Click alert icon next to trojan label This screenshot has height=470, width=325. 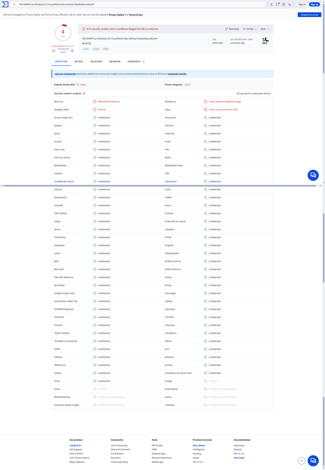tap(78, 85)
